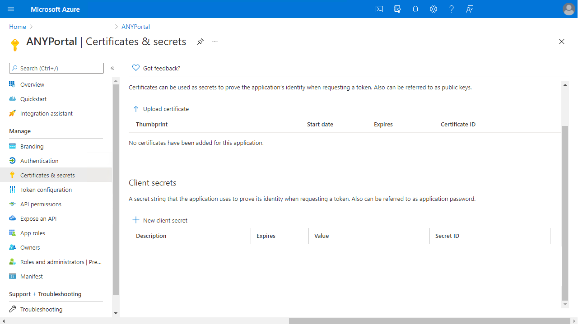Click the Client secrets heading

(x=153, y=183)
